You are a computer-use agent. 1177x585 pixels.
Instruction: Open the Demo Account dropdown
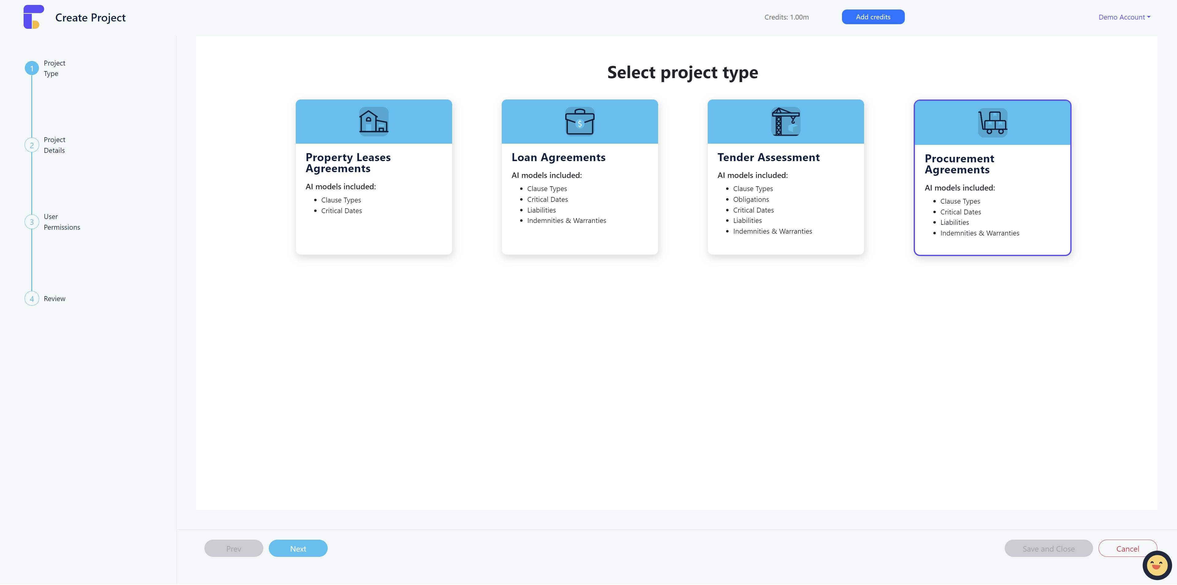tap(1125, 17)
